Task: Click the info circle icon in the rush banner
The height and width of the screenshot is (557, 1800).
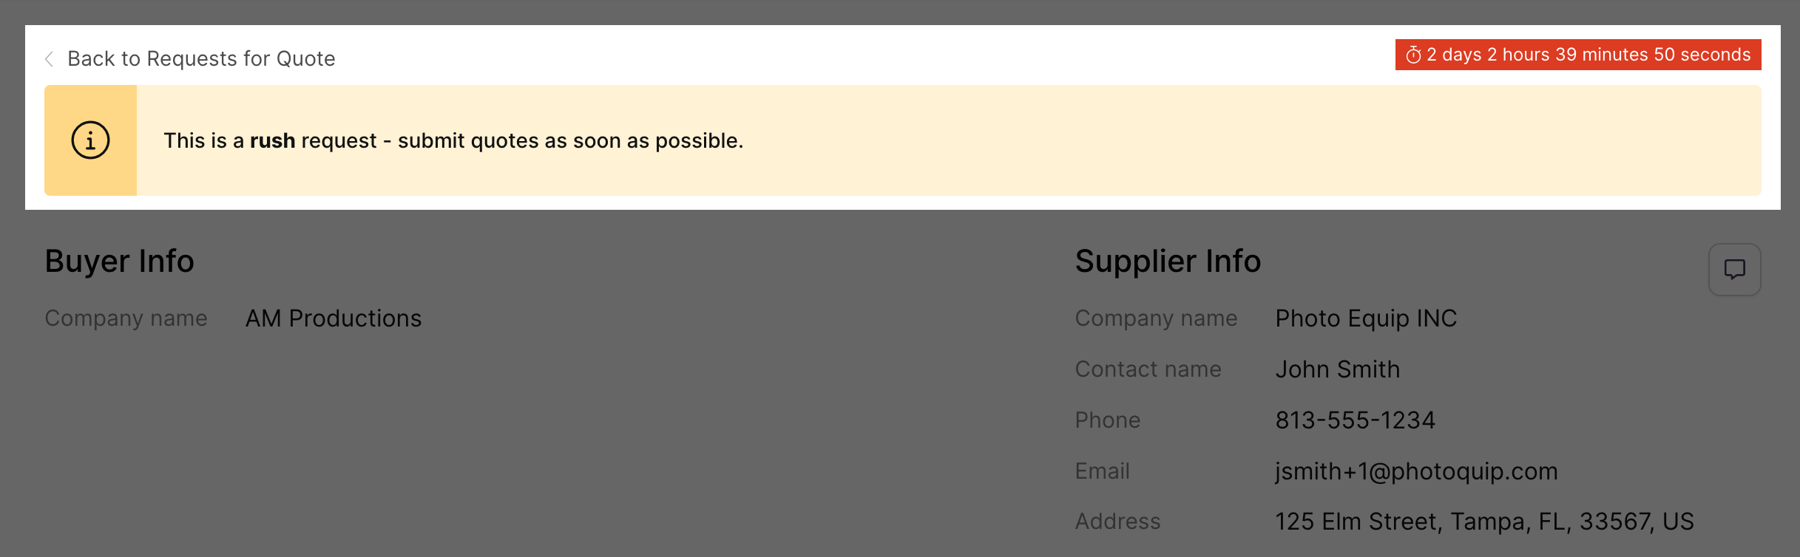Action: coord(90,140)
